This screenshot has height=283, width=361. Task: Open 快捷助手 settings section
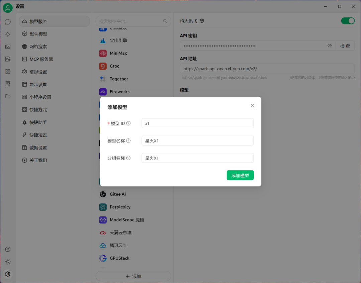coord(54,122)
